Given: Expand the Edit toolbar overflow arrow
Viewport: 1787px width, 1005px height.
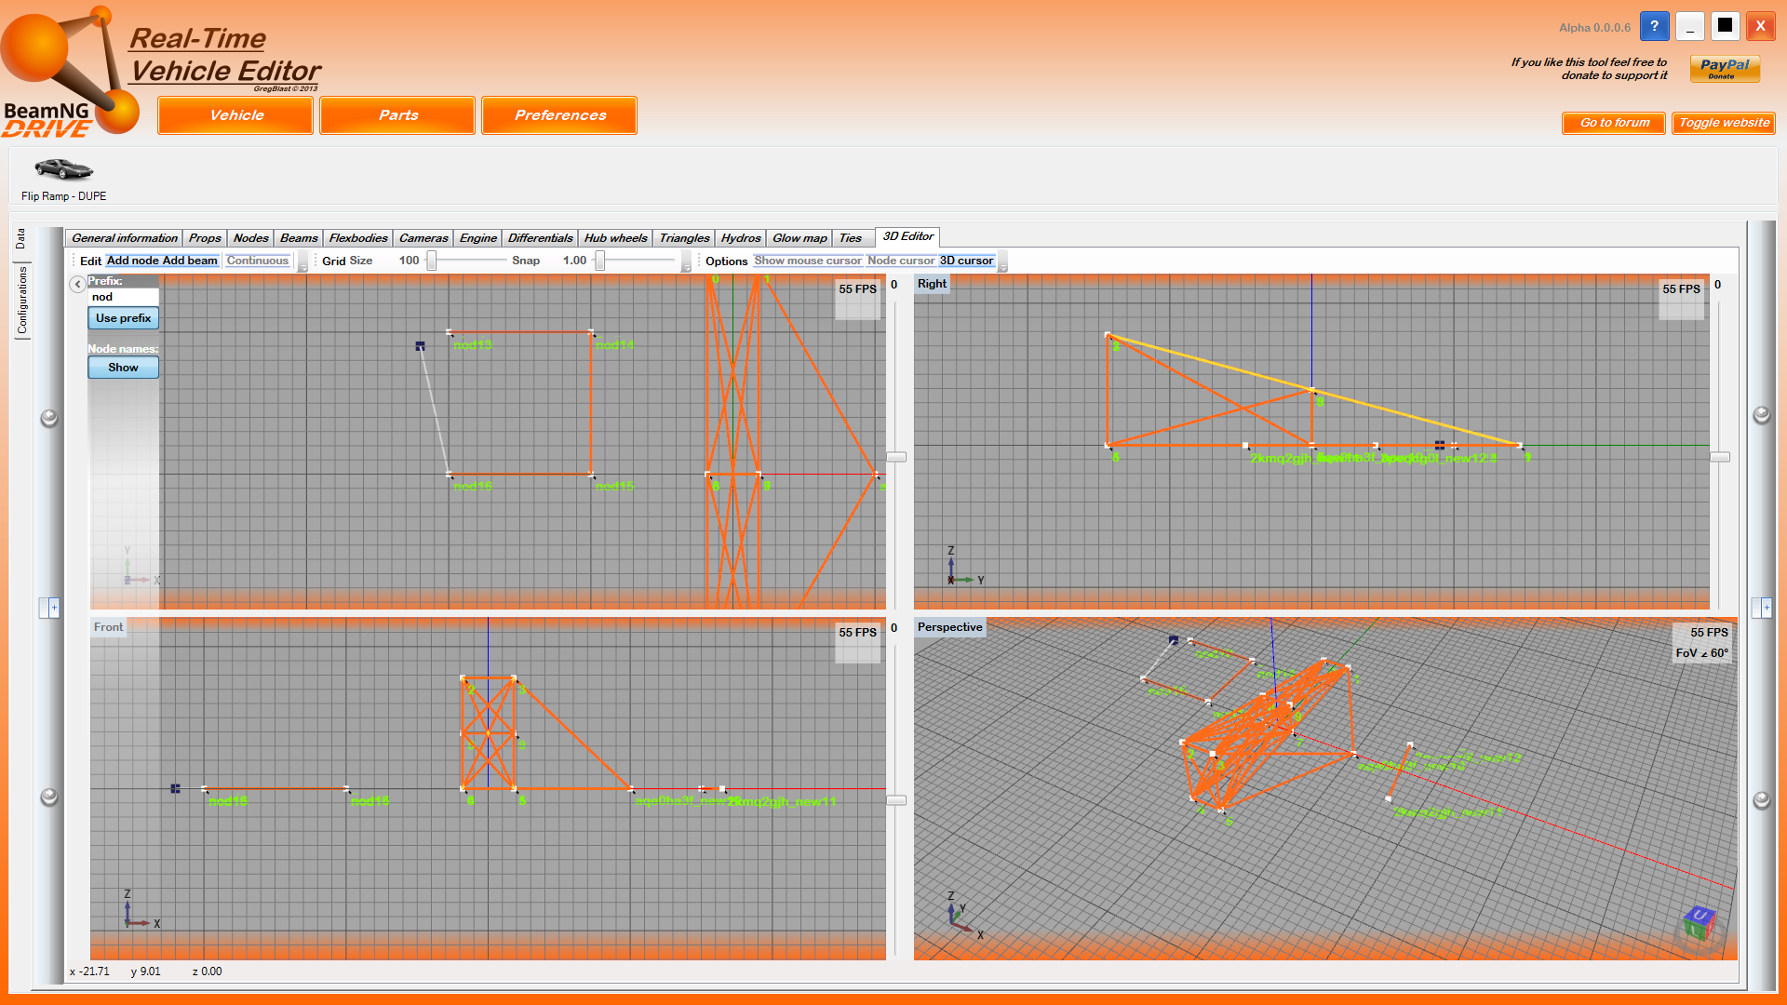Looking at the screenshot, I should pos(302,266).
